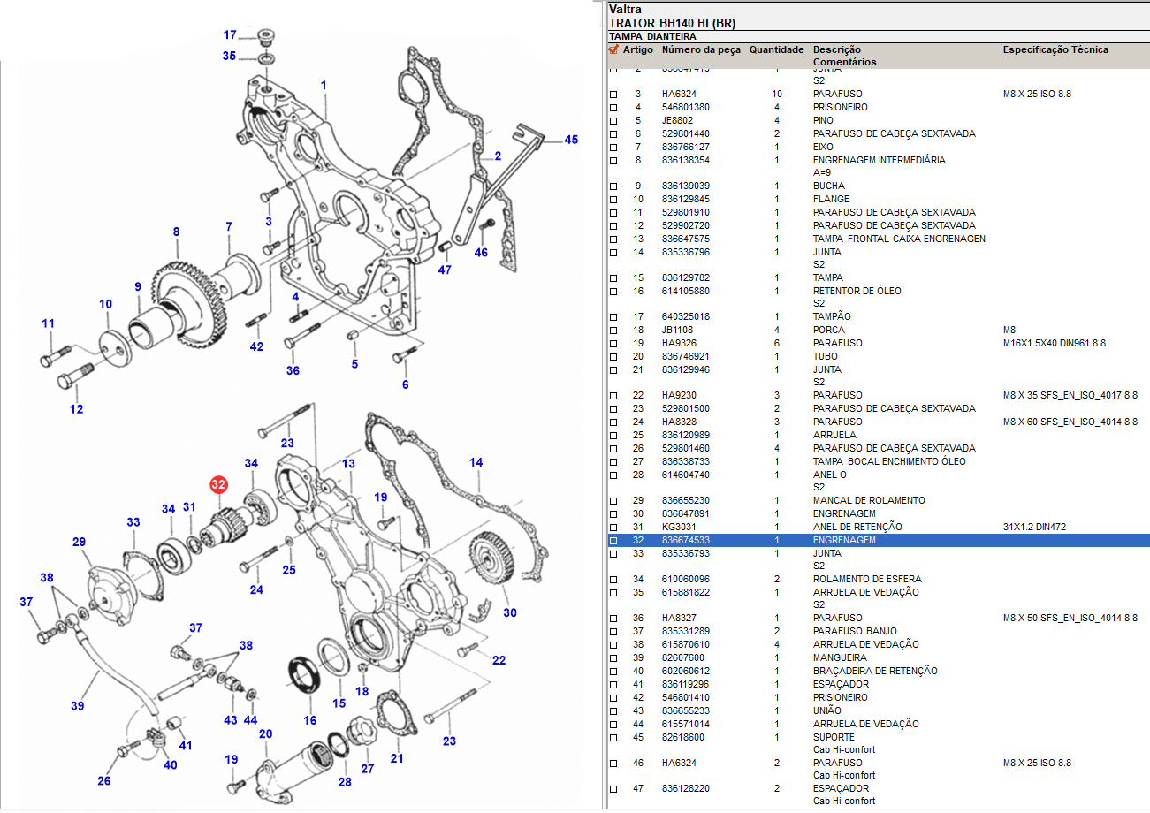Check the box for item 8 ENGRENAGEM INTERMEDIÁRIA

point(613,161)
